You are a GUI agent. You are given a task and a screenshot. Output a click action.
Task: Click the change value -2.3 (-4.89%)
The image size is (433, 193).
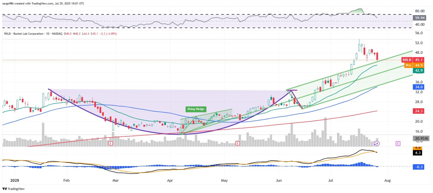(x=108, y=34)
